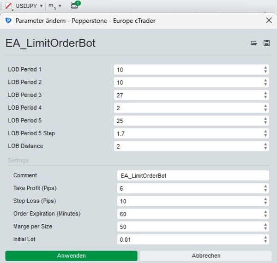277x263 pixels.
Task: Decrease LOB Period 2 with down arrow
Action: coord(265,84)
